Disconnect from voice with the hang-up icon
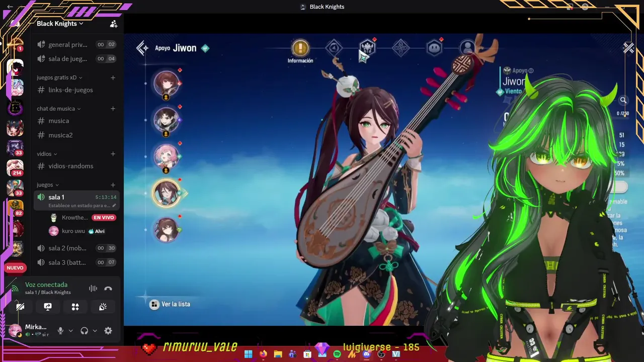Viewport: 644px width, 362px height. [108, 289]
